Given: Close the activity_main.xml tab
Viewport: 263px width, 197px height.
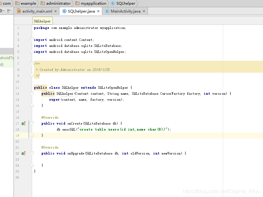Looking at the screenshot, I should 55,11.
